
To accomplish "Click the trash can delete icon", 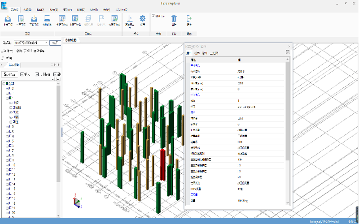I will [174, 18].
